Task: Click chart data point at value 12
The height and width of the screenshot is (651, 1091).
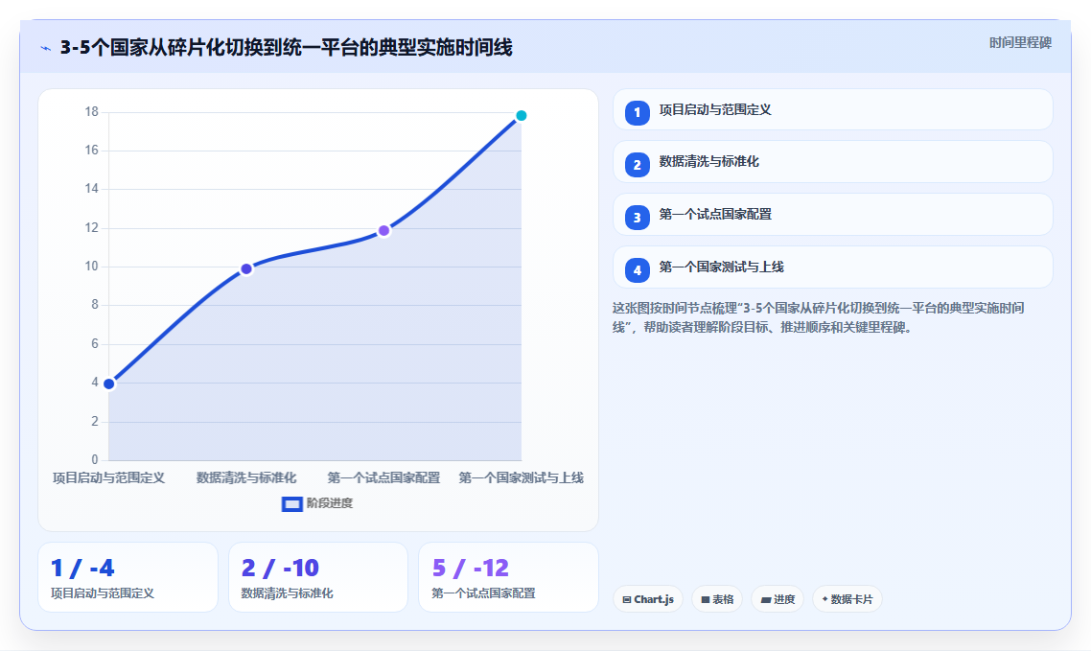Action: [384, 230]
